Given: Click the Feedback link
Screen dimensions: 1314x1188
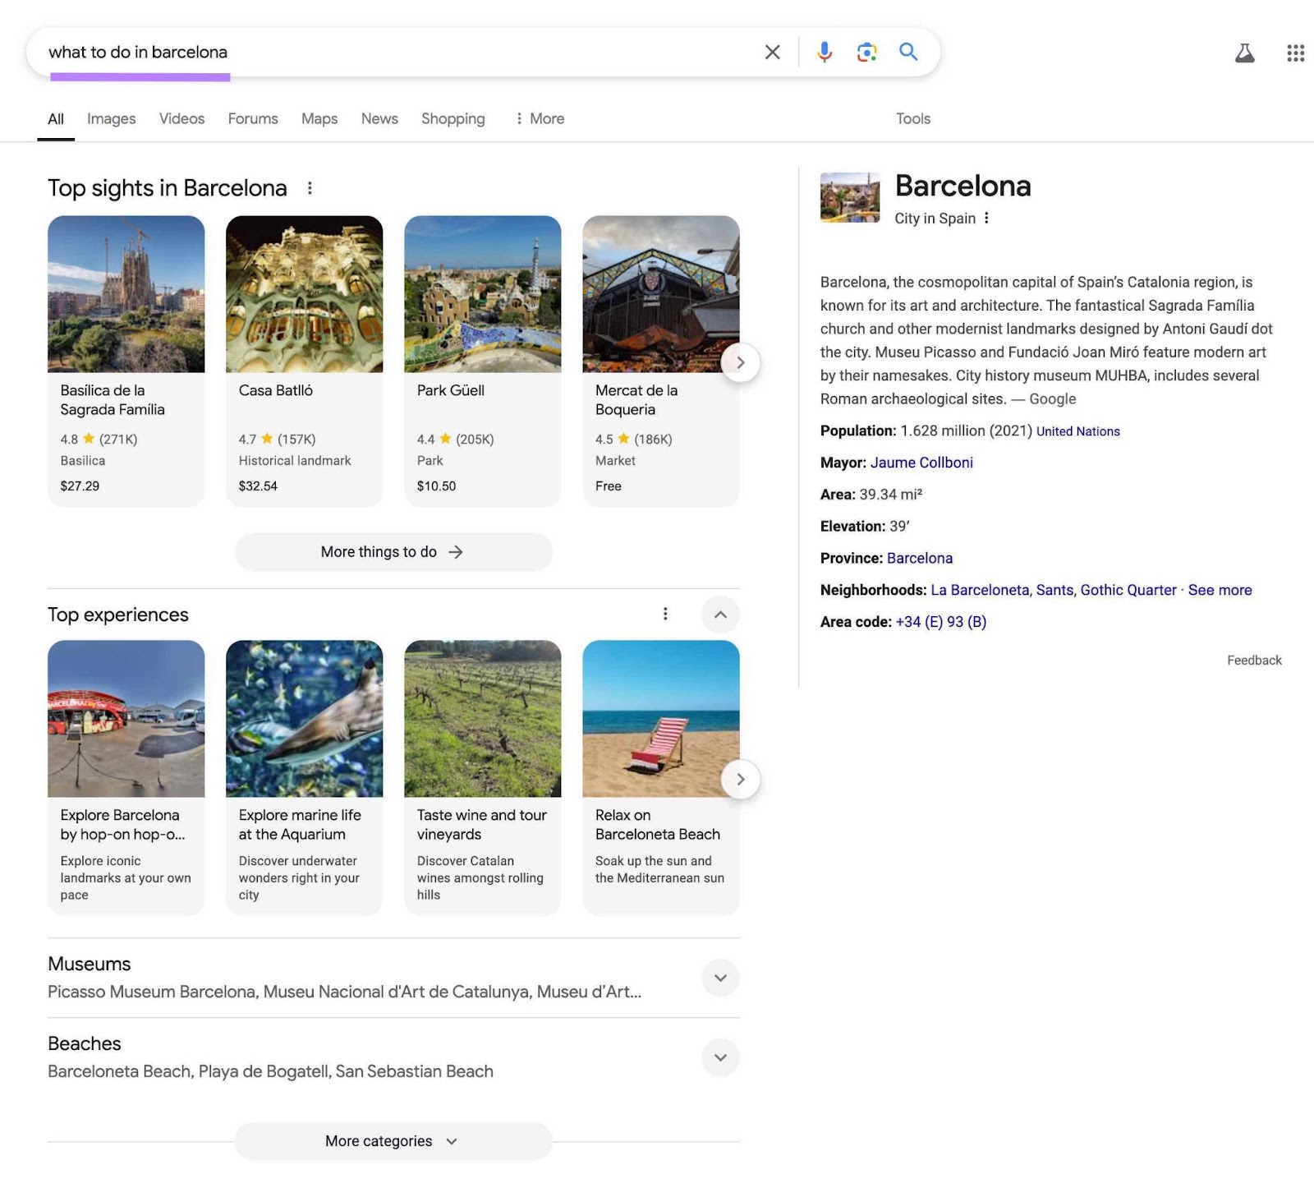Looking at the screenshot, I should 1254,661.
